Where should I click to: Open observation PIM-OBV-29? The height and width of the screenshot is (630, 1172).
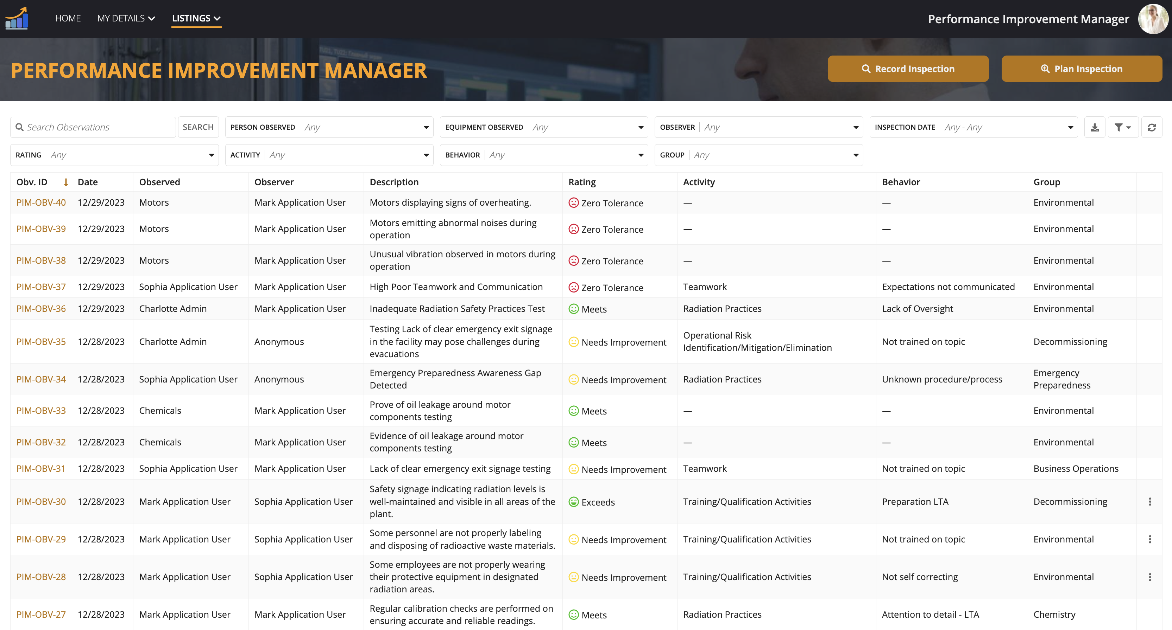tap(41, 539)
